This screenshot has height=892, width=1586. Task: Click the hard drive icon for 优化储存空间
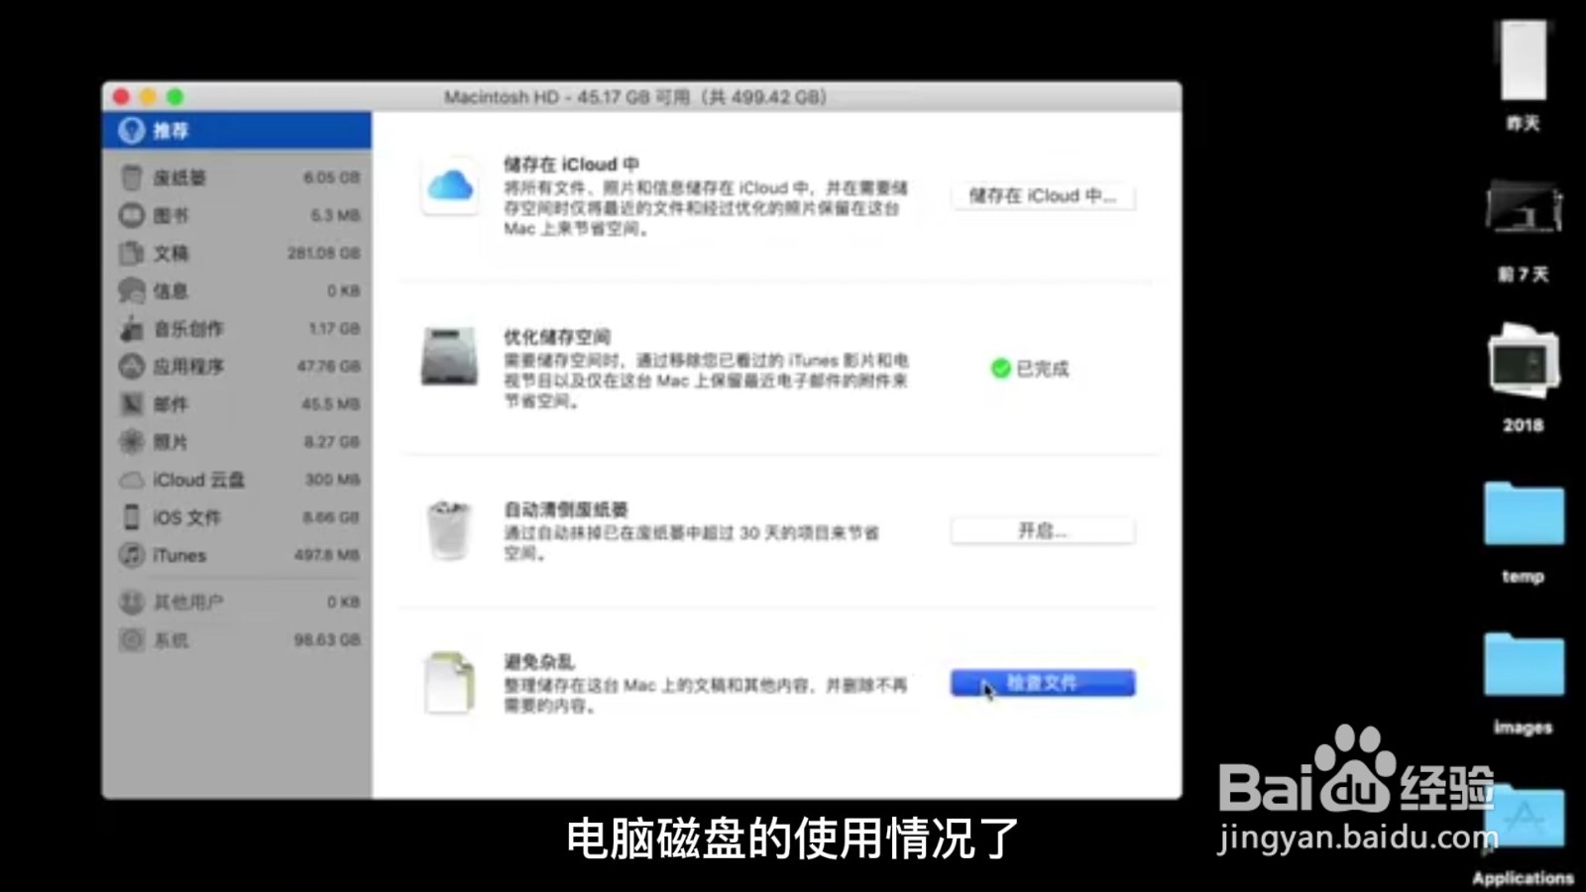tap(449, 357)
